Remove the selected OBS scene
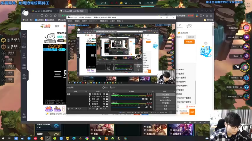252x141 pixels. 72,109
